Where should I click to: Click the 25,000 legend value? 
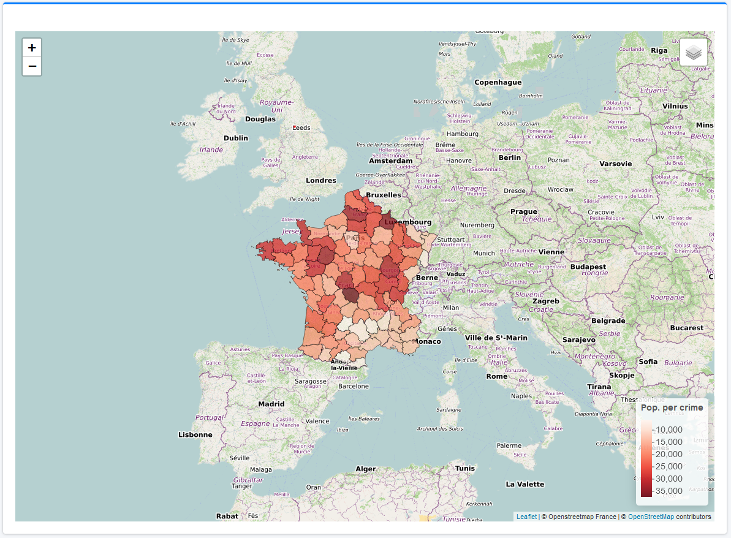(x=669, y=466)
